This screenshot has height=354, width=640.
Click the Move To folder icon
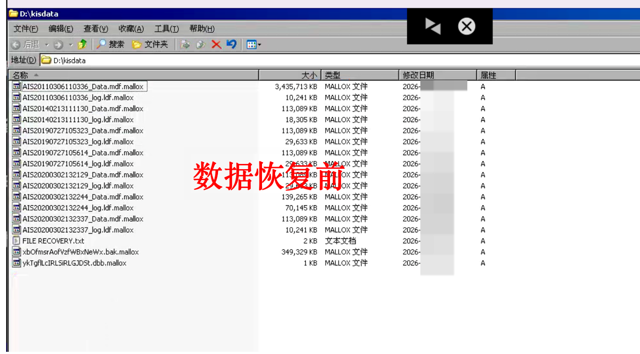coord(185,44)
